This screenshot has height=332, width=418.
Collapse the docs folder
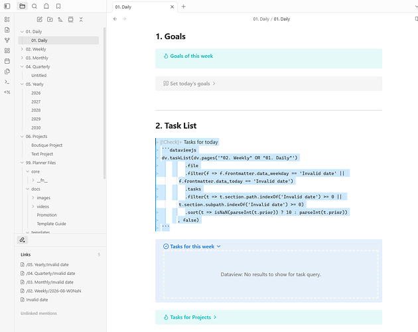coord(28,189)
